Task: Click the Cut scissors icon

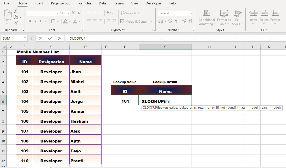Action: 16,11
